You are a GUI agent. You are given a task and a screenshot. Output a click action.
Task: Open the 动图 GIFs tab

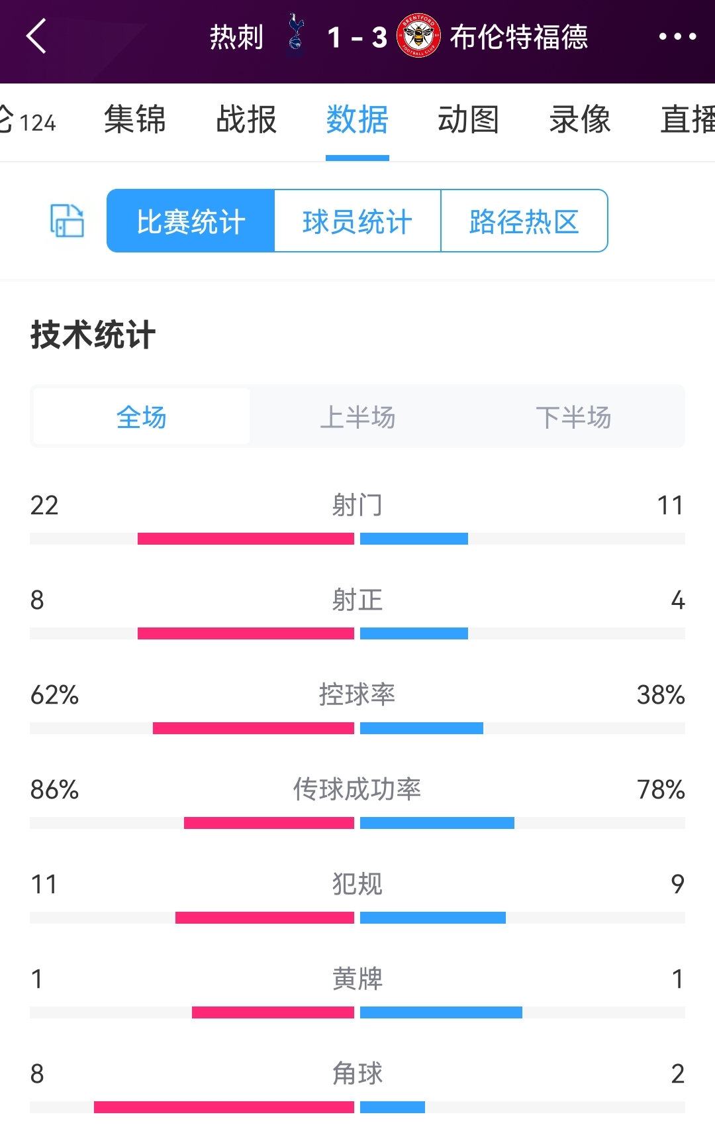tap(468, 120)
